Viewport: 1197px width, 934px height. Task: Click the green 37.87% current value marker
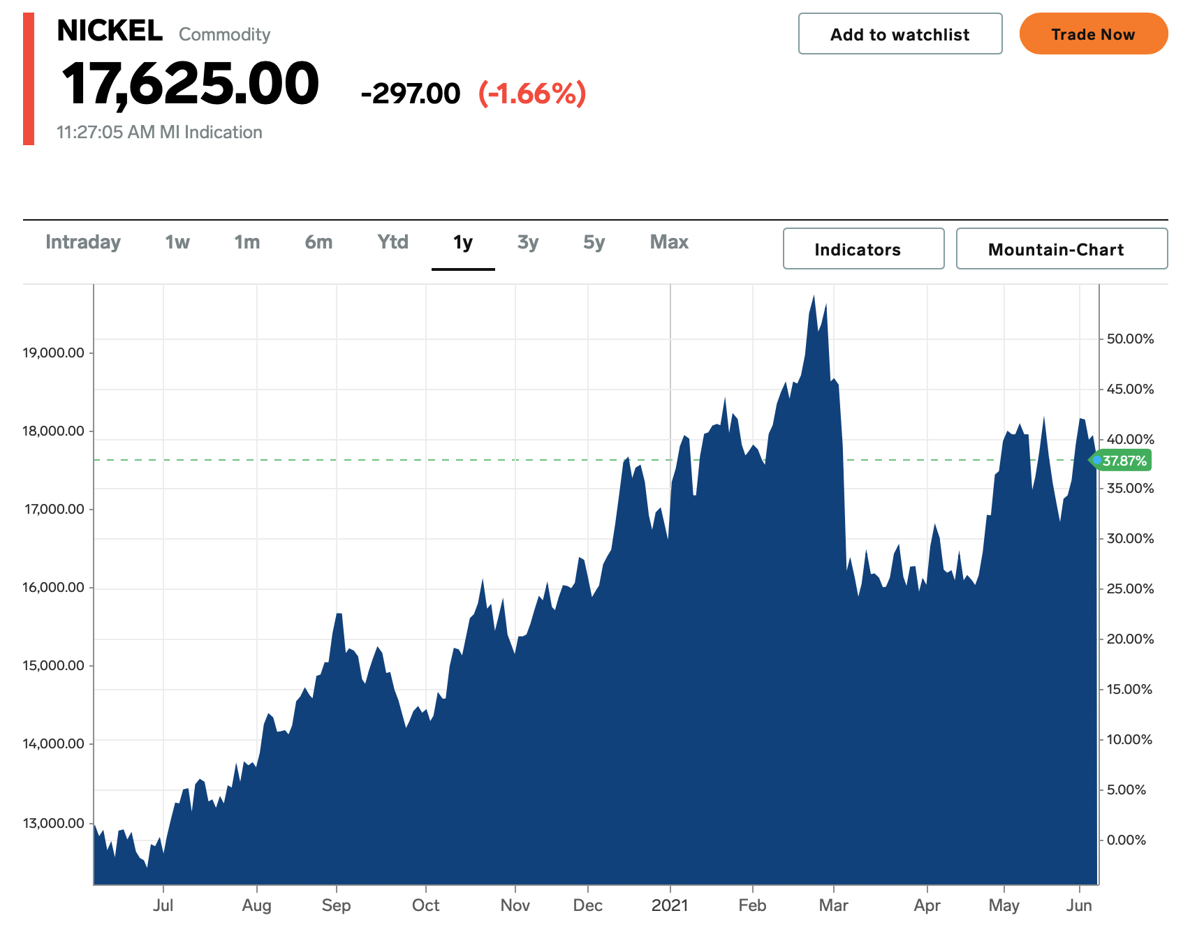(1120, 461)
